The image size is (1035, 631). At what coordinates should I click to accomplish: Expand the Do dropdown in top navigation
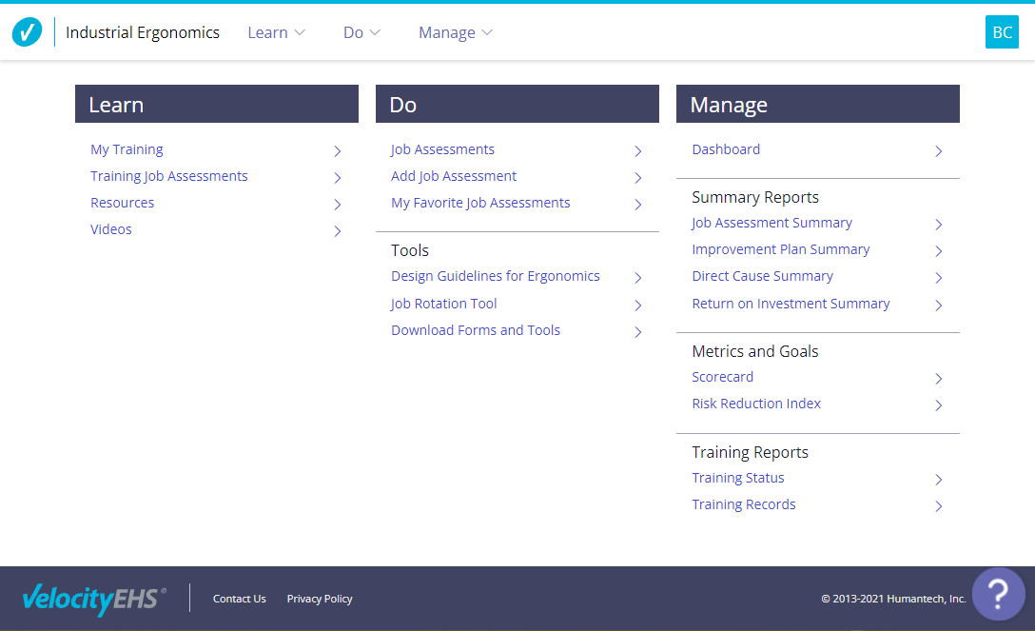pyautogui.click(x=361, y=32)
